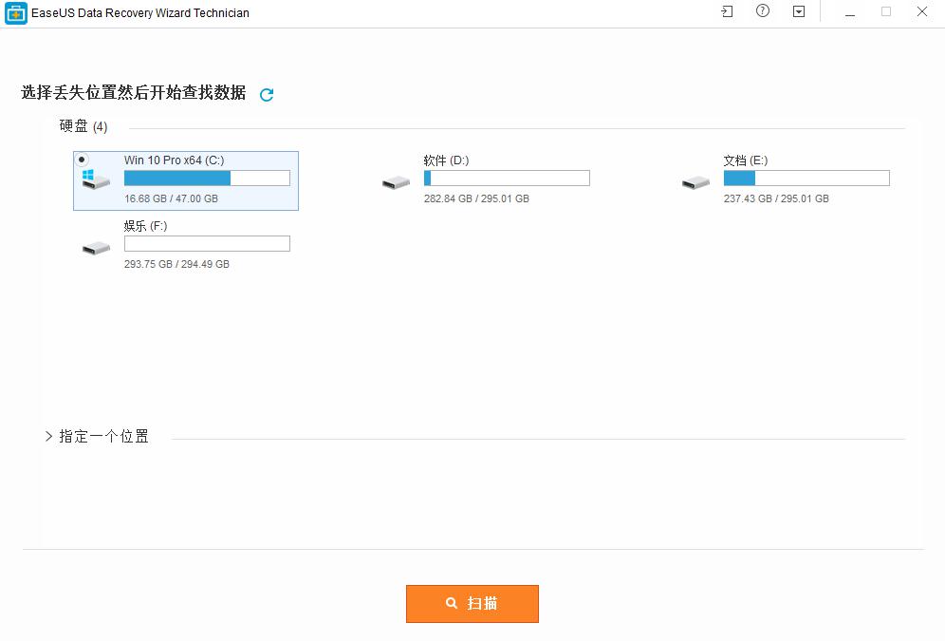945x641 pixels.
Task: Close the EaseUS Data Recovery window
Action: click(x=922, y=11)
